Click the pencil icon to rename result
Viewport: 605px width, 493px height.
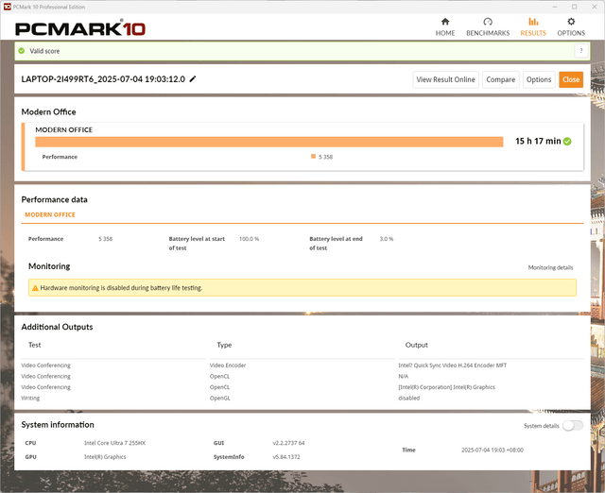click(193, 79)
